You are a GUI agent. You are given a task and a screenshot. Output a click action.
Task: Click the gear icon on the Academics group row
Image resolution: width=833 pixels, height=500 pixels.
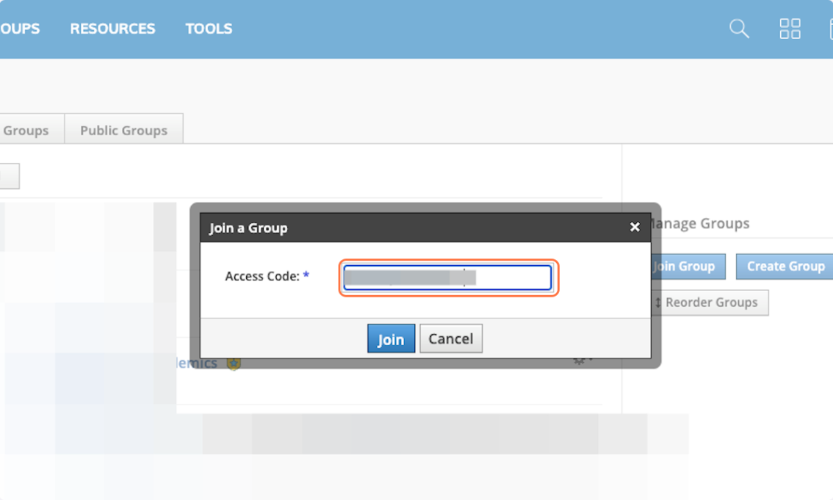577,359
